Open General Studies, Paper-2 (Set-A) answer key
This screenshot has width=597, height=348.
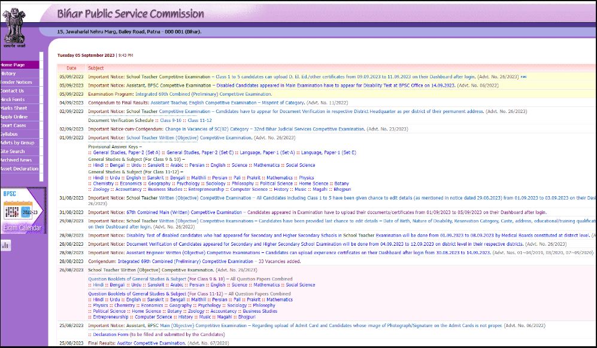click(120, 152)
